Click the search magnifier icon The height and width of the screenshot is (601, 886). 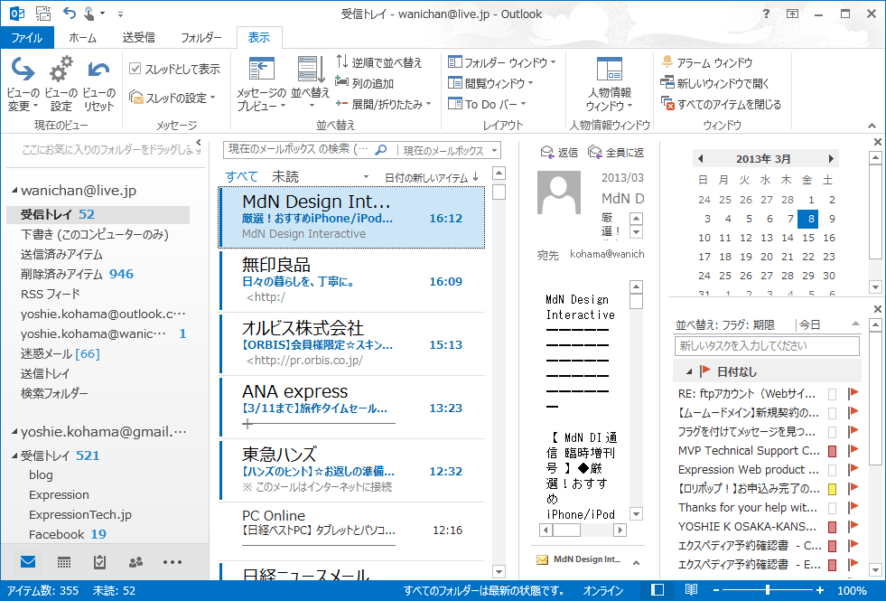[x=381, y=150]
